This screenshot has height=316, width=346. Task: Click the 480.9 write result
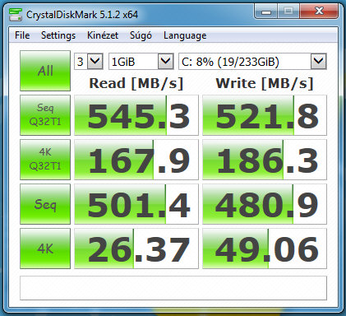click(265, 204)
